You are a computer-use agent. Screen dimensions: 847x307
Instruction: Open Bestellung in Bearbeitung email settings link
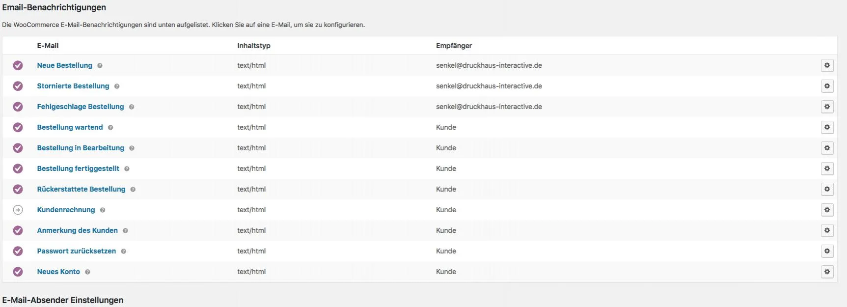coord(81,148)
